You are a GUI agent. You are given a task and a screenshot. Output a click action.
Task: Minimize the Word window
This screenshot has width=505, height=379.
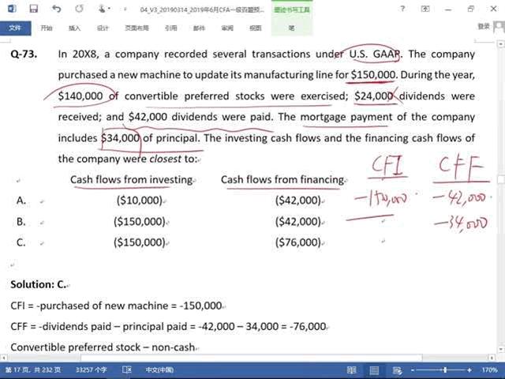pos(448,9)
